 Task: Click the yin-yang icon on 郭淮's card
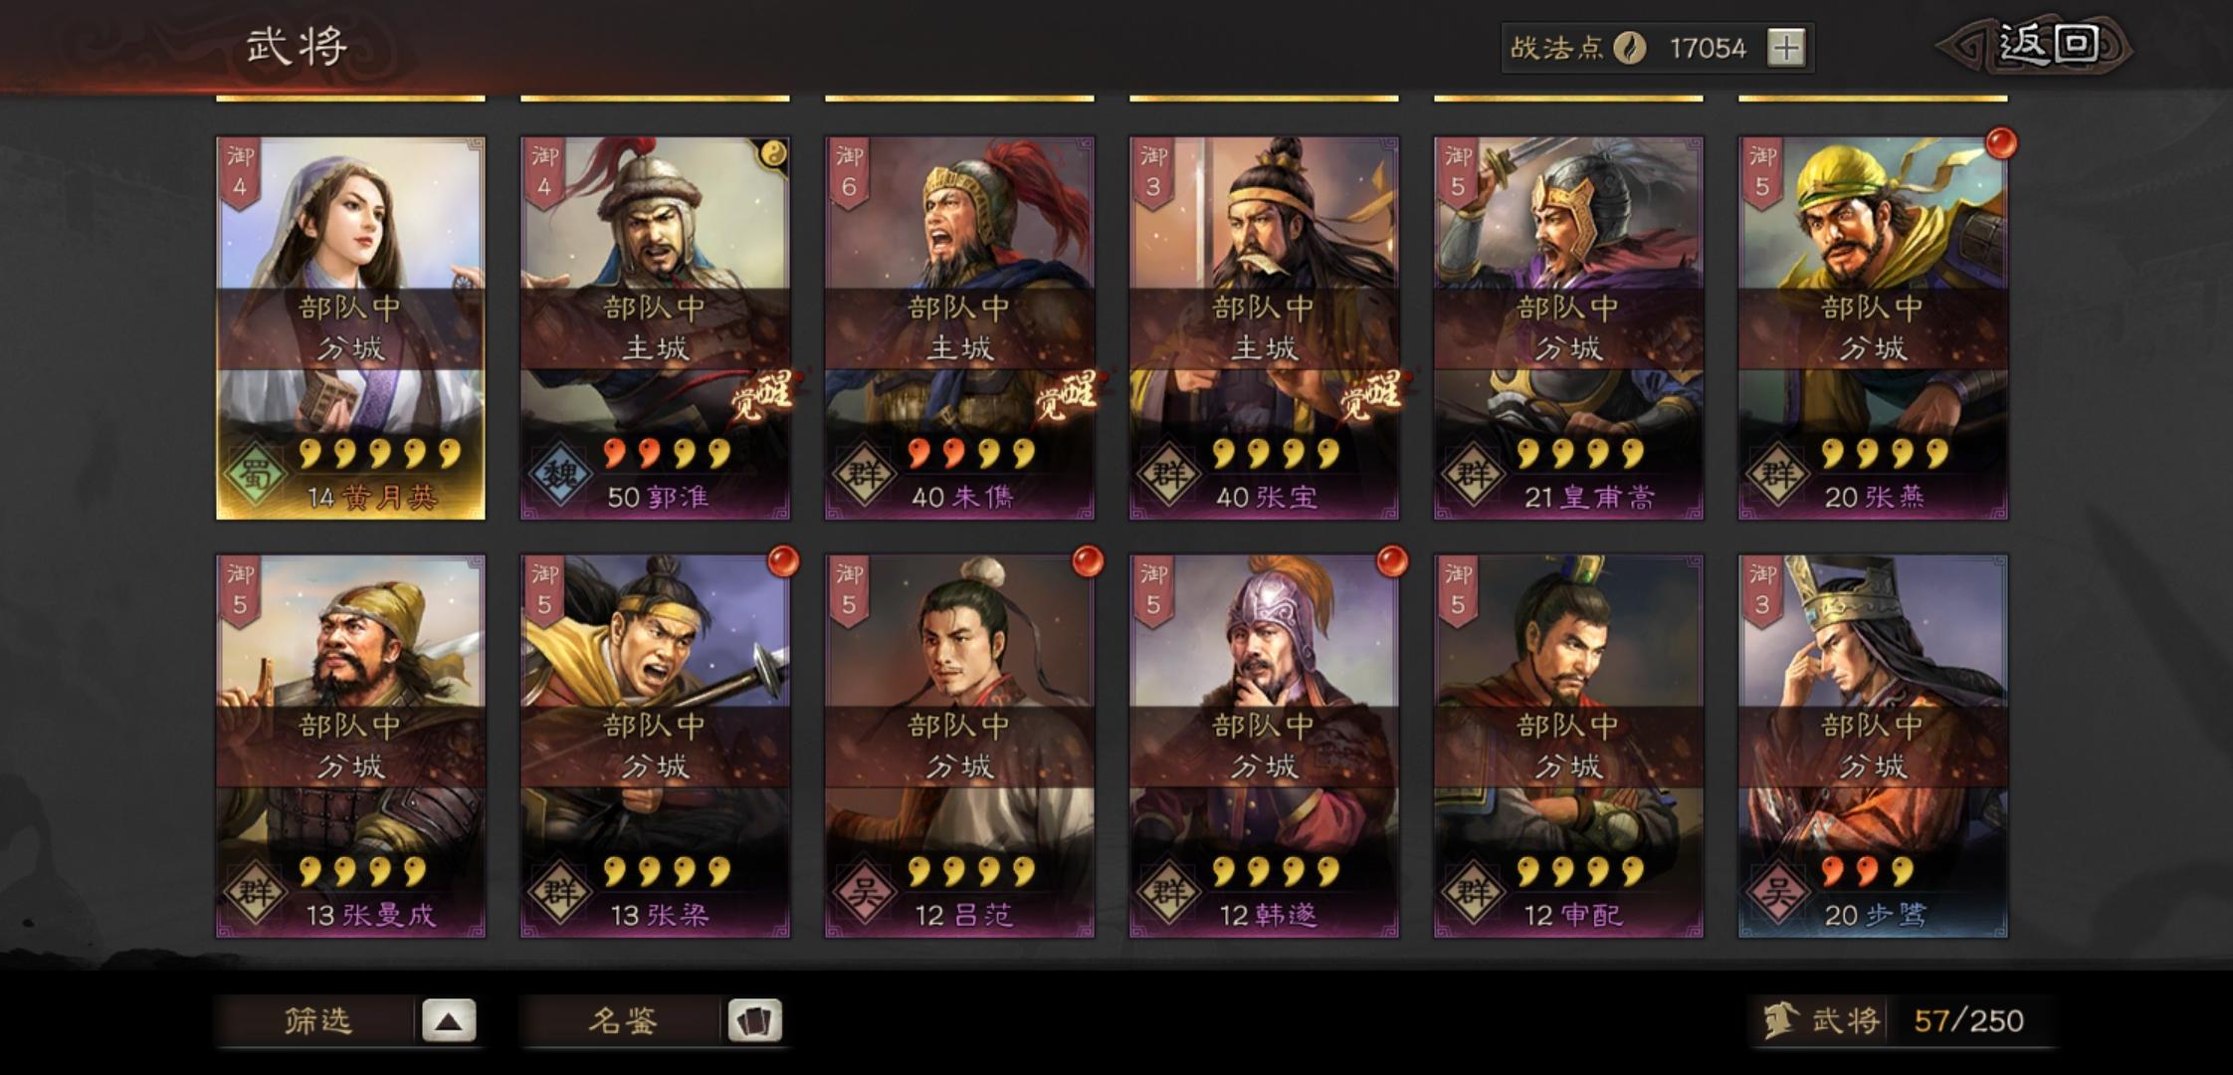(772, 153)
